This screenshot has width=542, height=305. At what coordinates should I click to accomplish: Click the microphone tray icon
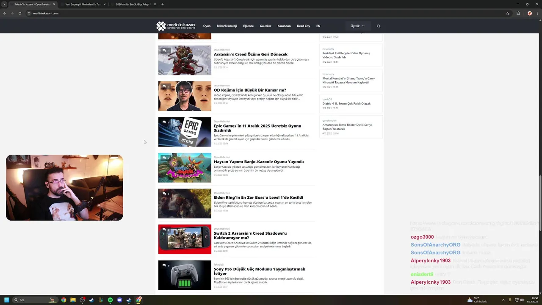point(510,300)
